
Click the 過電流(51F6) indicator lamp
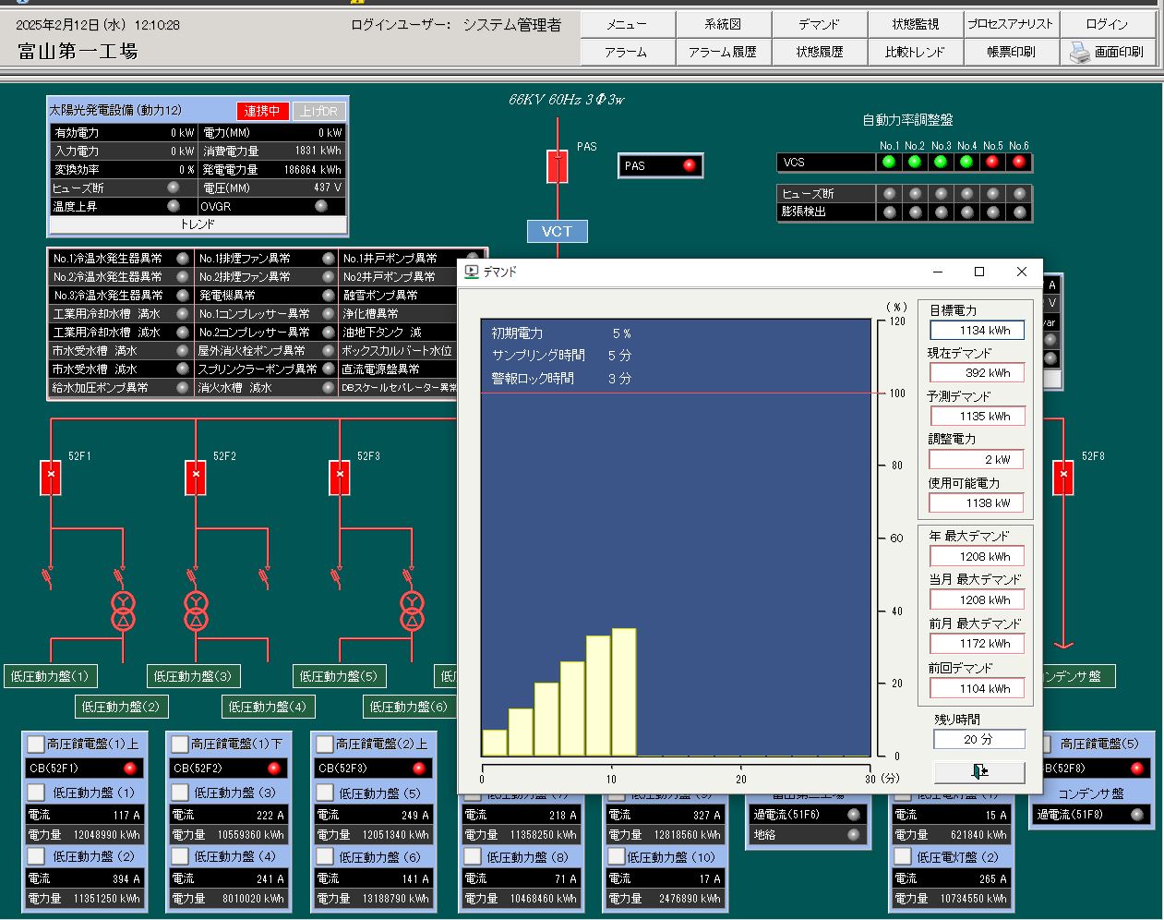(x=854, y=815)
